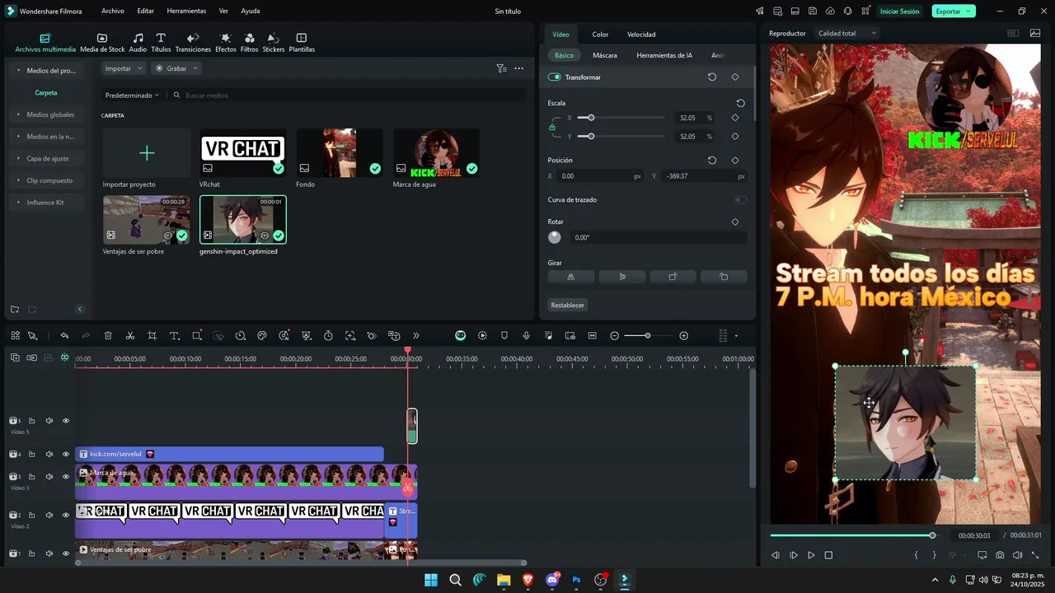Open the Ayuda menu

tap(251, 12)
